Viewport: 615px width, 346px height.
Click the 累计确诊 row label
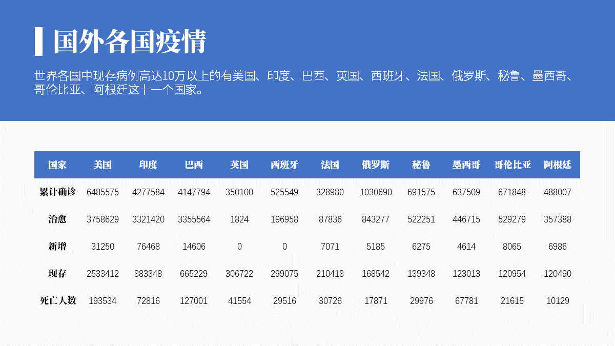[x=57, y=192]
